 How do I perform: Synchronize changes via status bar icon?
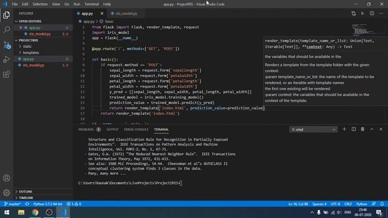27,204
